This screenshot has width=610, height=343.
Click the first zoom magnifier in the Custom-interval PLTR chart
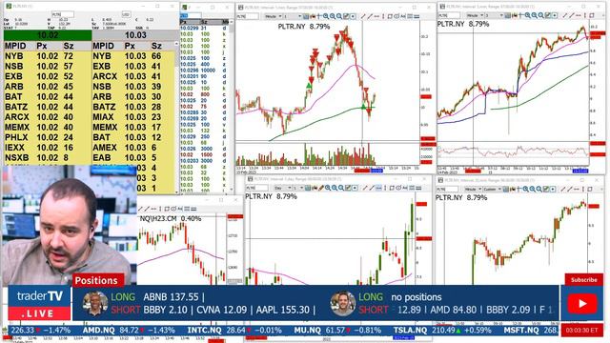(x=525, y=189)
